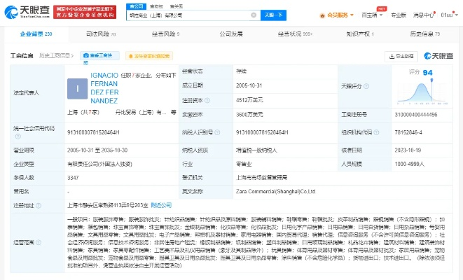Click the approval date 2023-10-19
This screenshot has height=280, width=463.
coord(408,150)
